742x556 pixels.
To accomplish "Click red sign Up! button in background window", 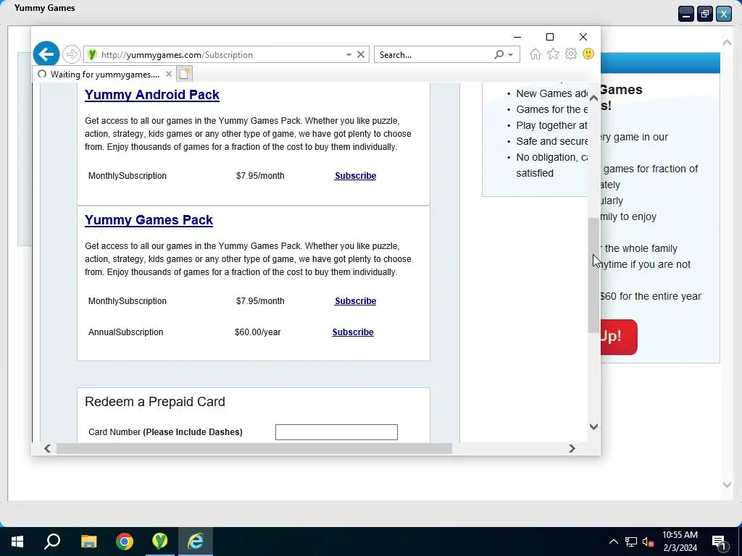I will click(x=619, y=337).
